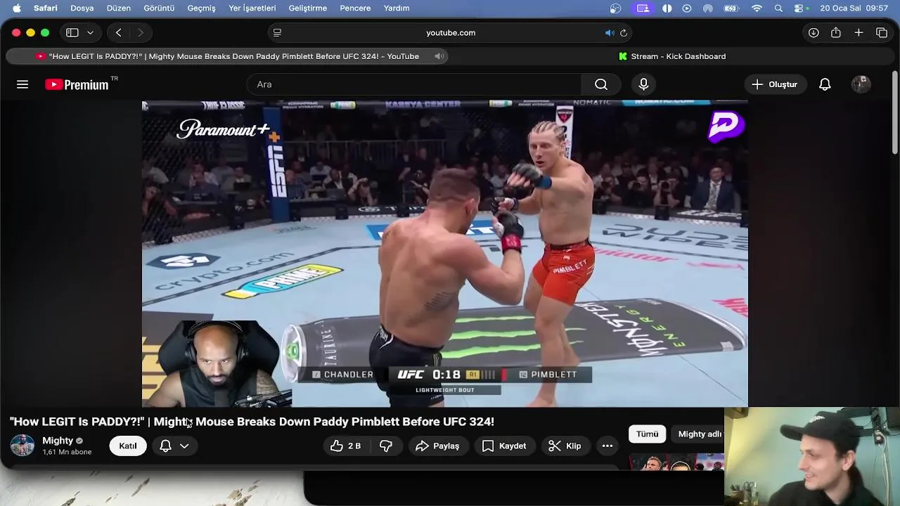Click the Oluştur create button
Screen dimensions: 900x506
click(775, 84)
